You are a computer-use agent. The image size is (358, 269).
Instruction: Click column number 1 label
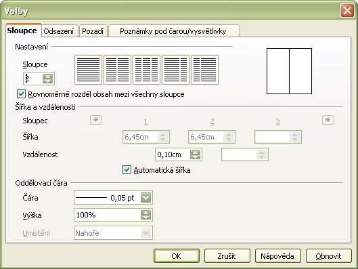(x=146, y=121)
